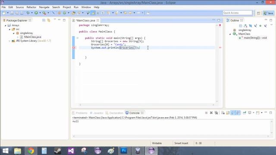Collapse MainClass node in Outline
This screenshot has width=276, height=155.
click(x=230, y=34)
